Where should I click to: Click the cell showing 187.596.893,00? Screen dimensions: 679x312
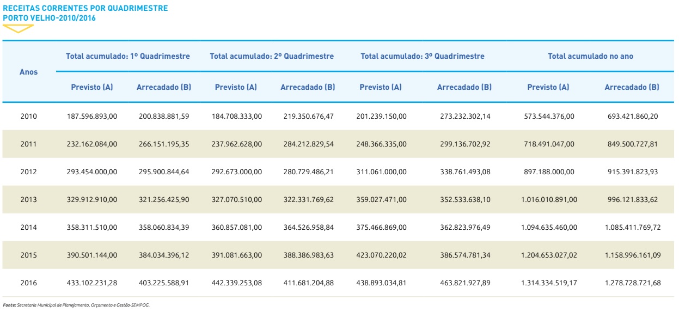tap(92, 116)
